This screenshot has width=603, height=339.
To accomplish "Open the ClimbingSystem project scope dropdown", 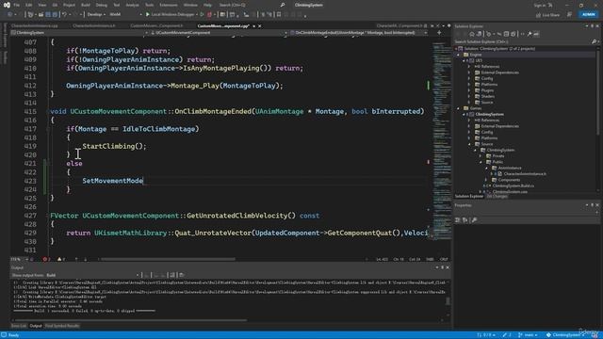I will [79, 33].
